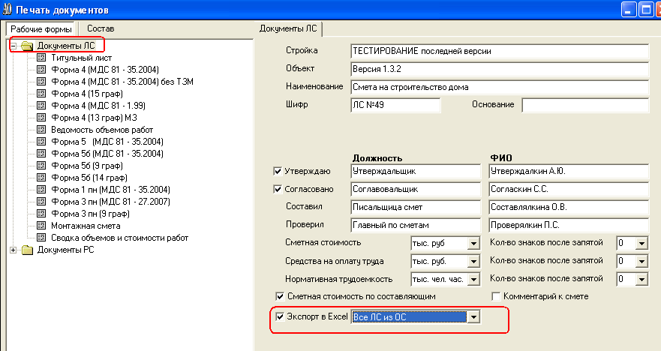The image size is (661, 351).
Task: Click the Проверялкин П.С. name field
Action: point(569,225)
